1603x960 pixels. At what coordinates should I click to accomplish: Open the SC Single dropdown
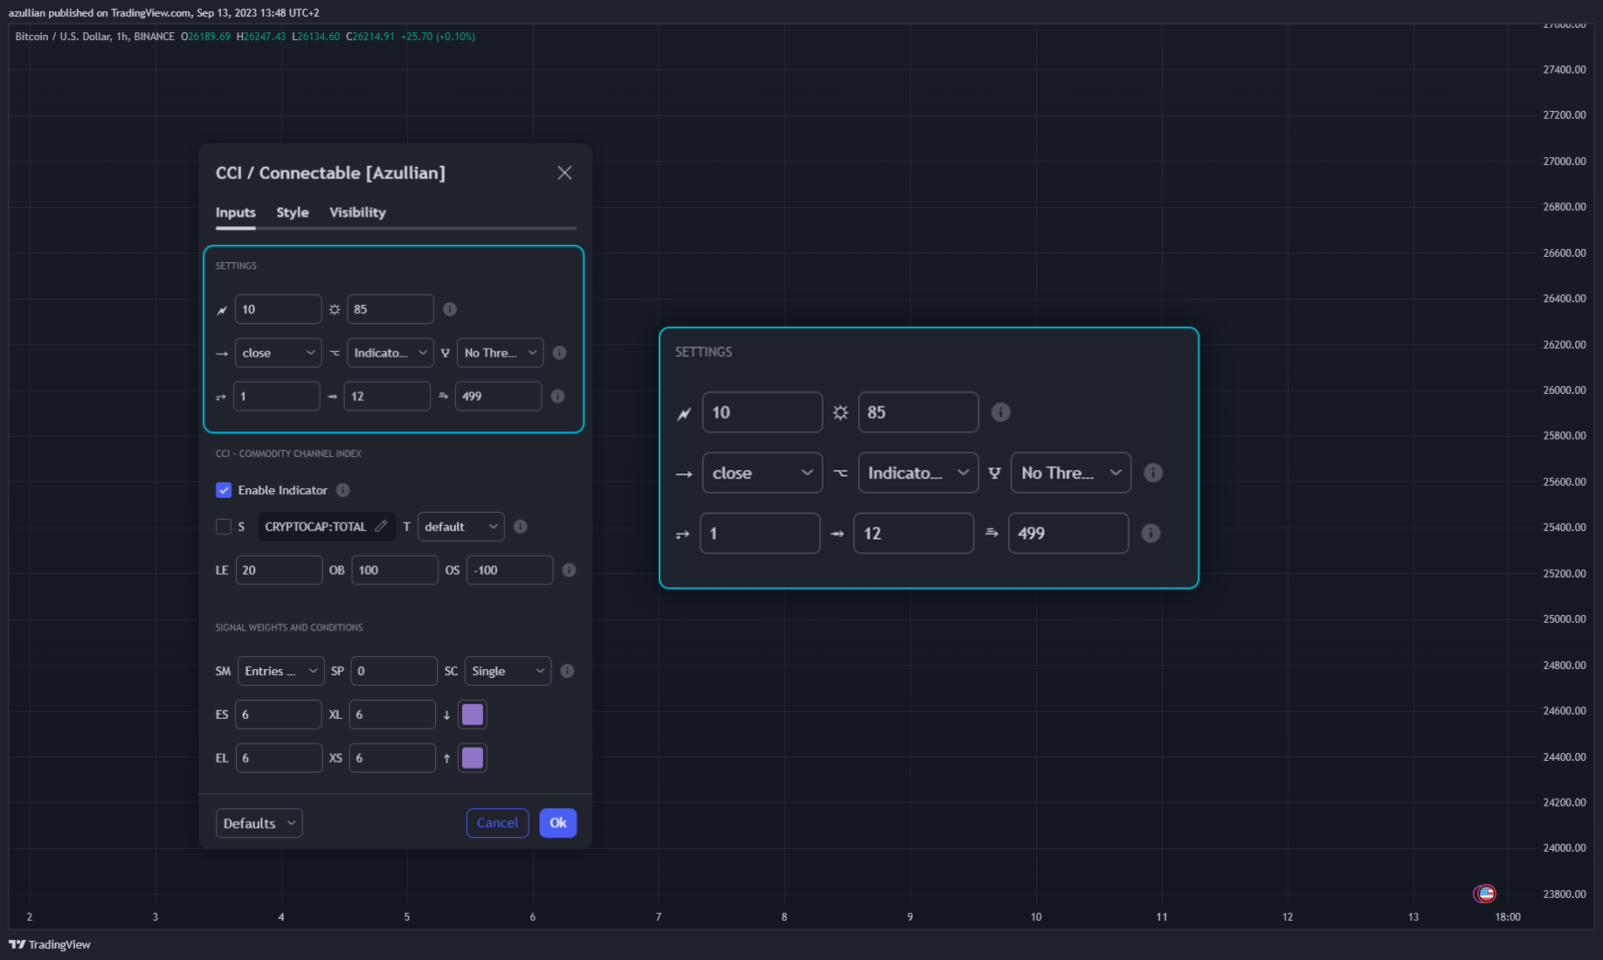click(508, 671)
